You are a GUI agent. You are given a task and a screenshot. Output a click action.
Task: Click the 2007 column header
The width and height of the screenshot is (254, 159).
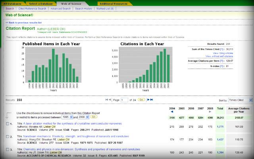pos(200,109)
